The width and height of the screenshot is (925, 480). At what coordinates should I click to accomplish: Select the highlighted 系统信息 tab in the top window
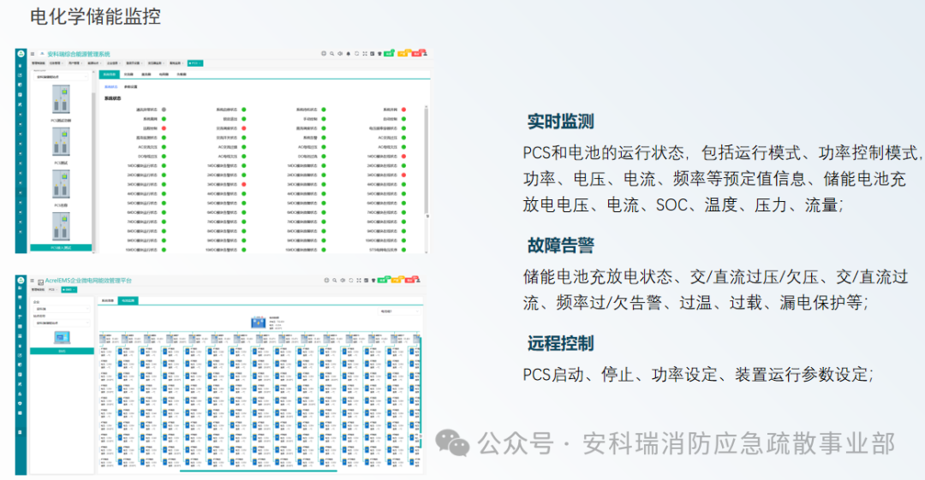[109, 74]
